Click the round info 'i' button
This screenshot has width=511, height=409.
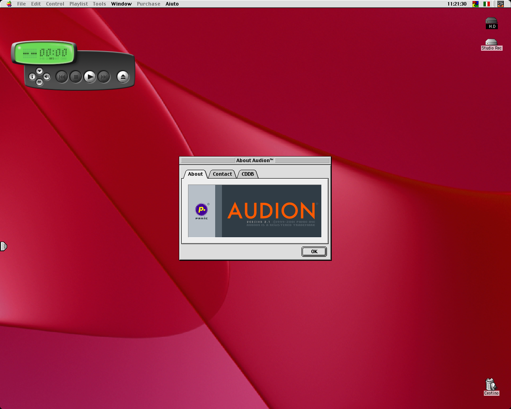pyautogui.click(x=33, y=77)
